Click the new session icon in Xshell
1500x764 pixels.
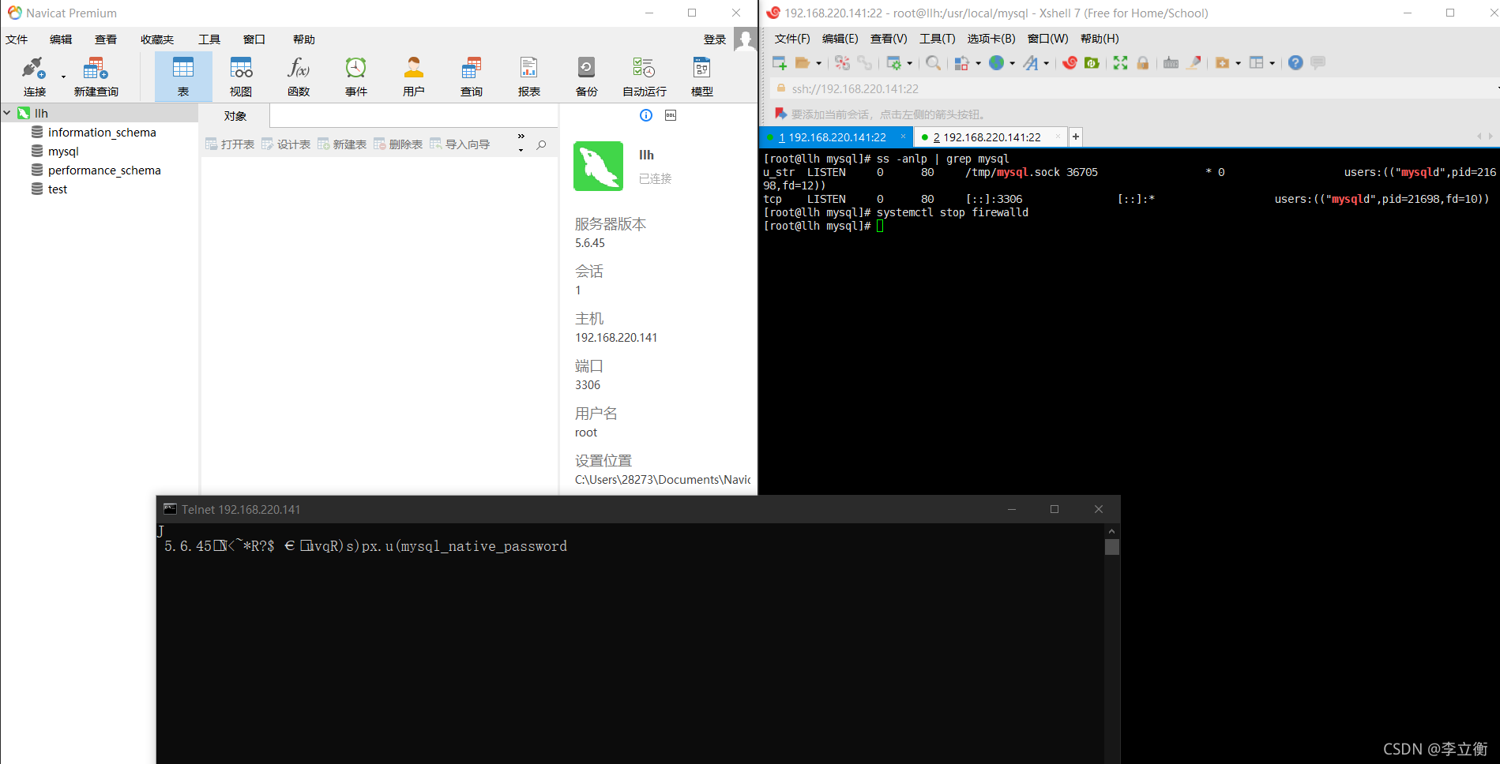[x=780, y=63]
